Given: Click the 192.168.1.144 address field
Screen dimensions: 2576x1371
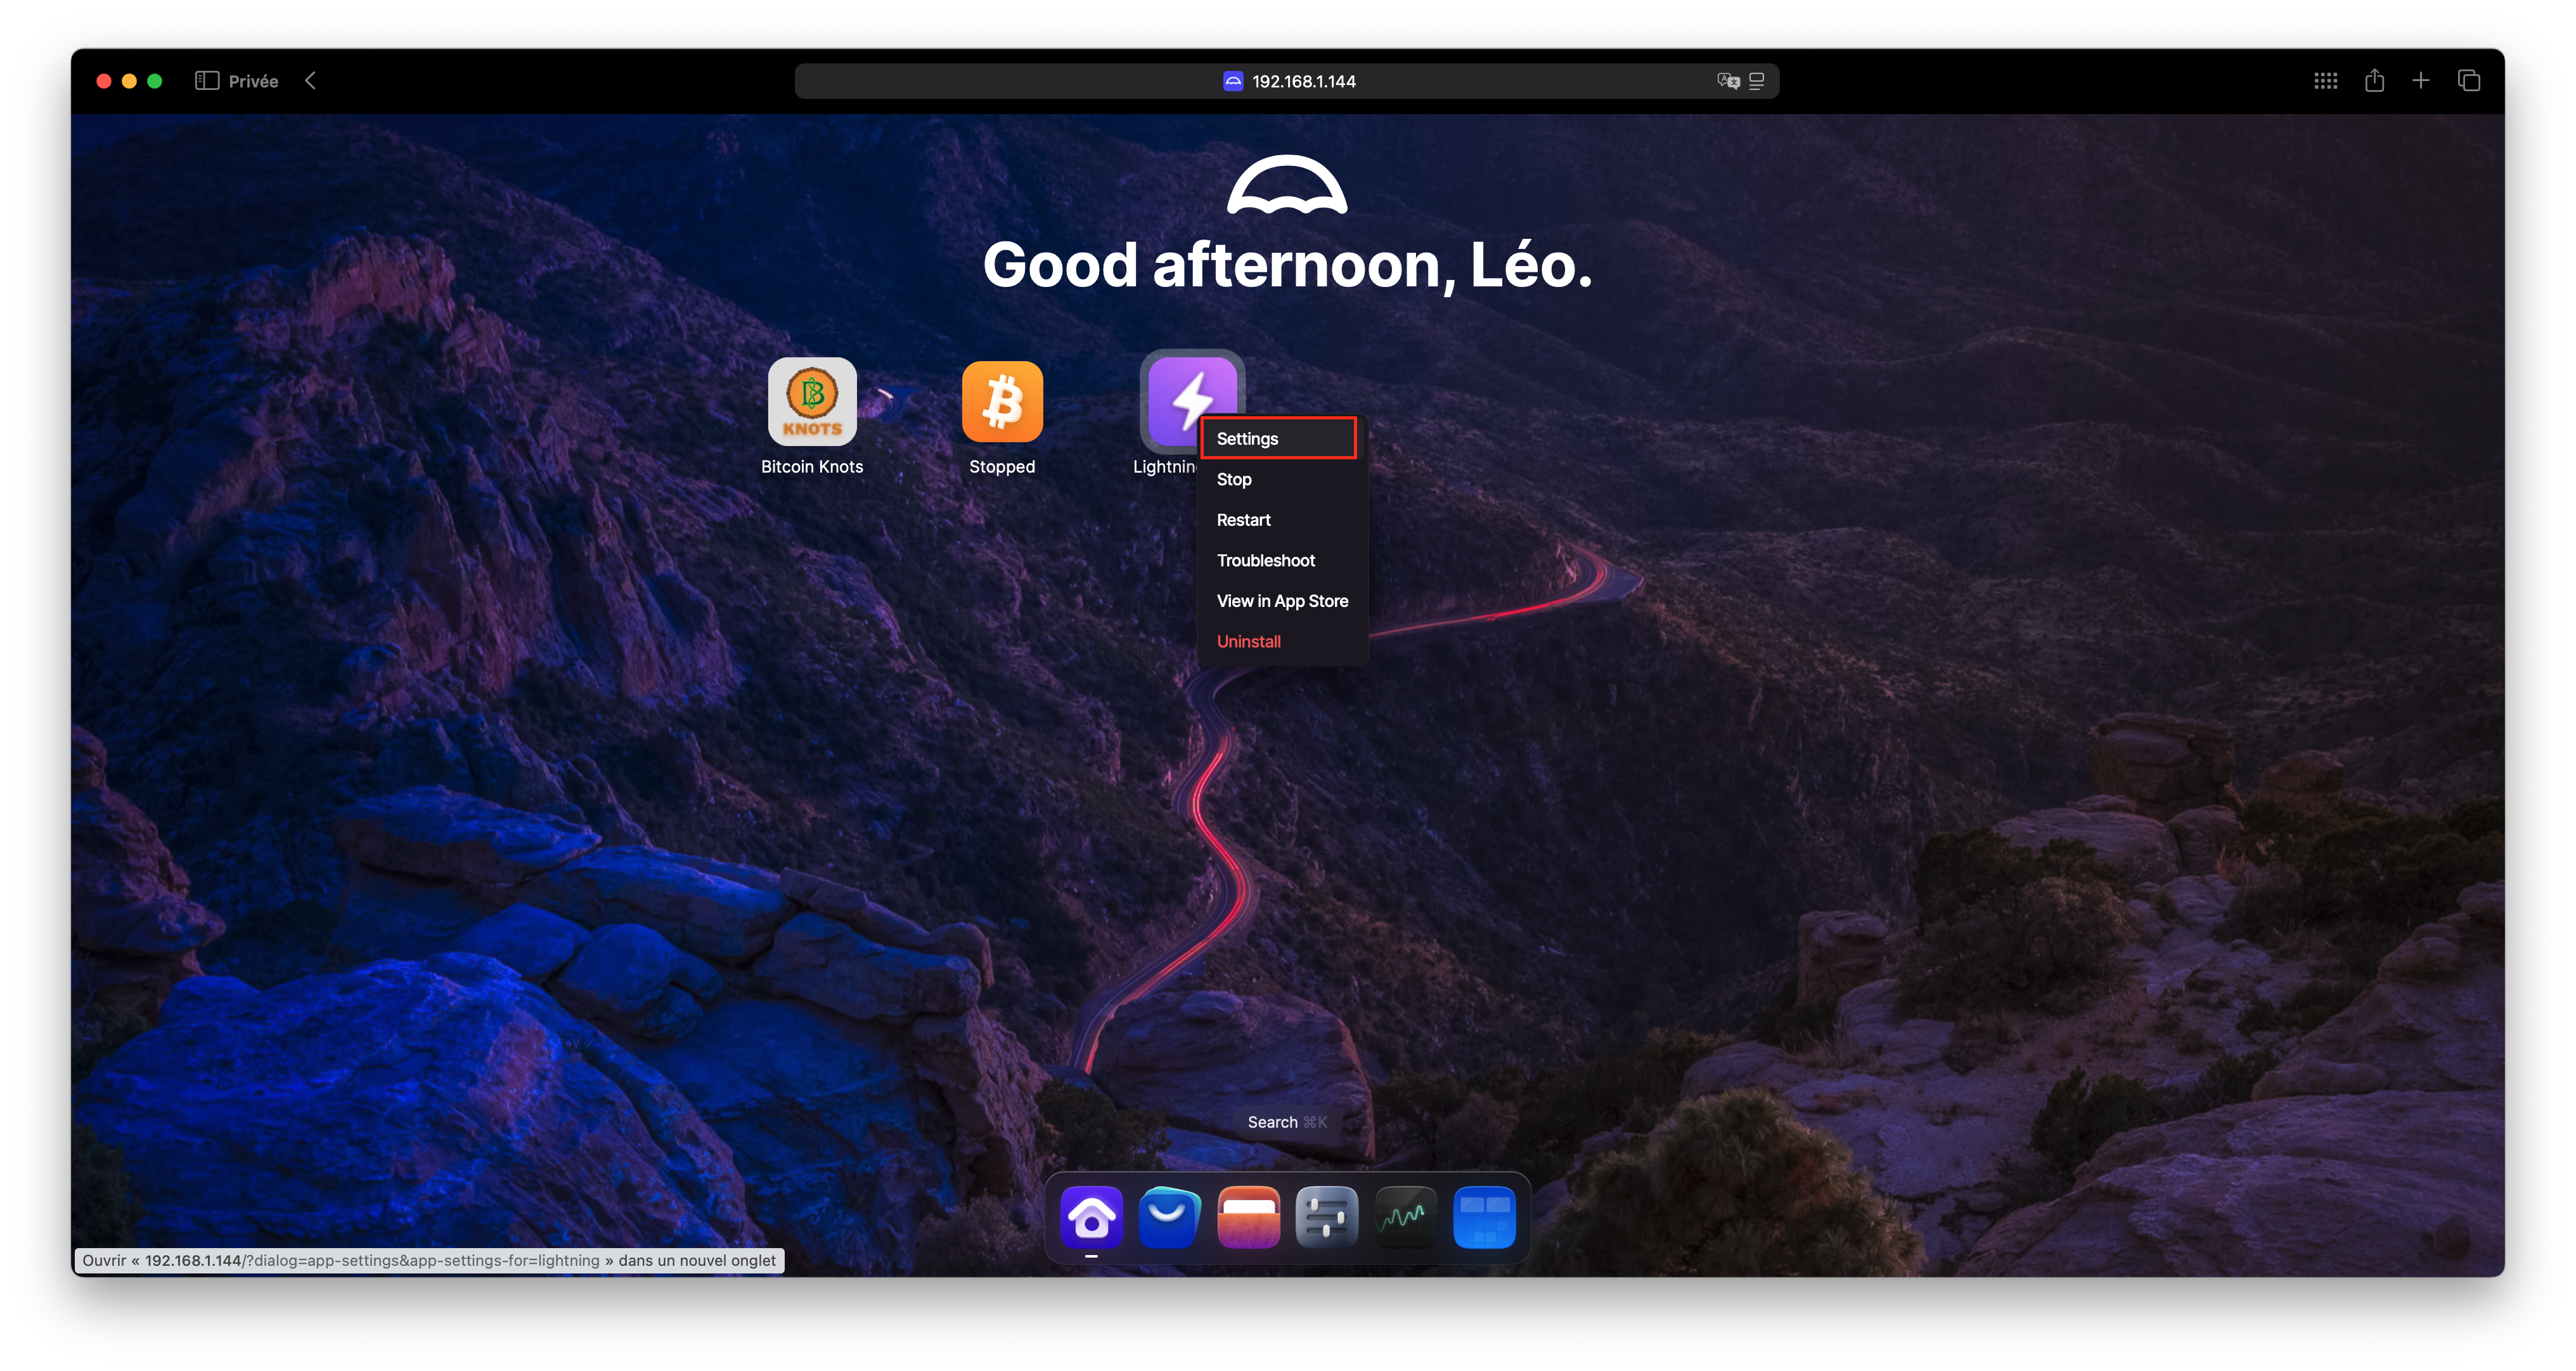Looking at the screenshot, I should pyautogui.click(x=1287, y=81).
